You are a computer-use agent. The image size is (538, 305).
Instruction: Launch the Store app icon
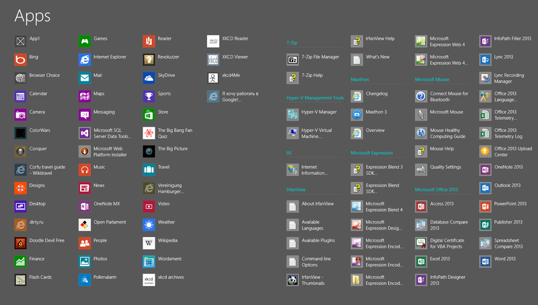[x=149, y=114]
